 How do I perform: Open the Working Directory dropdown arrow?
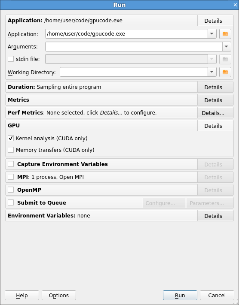point(212,72)
